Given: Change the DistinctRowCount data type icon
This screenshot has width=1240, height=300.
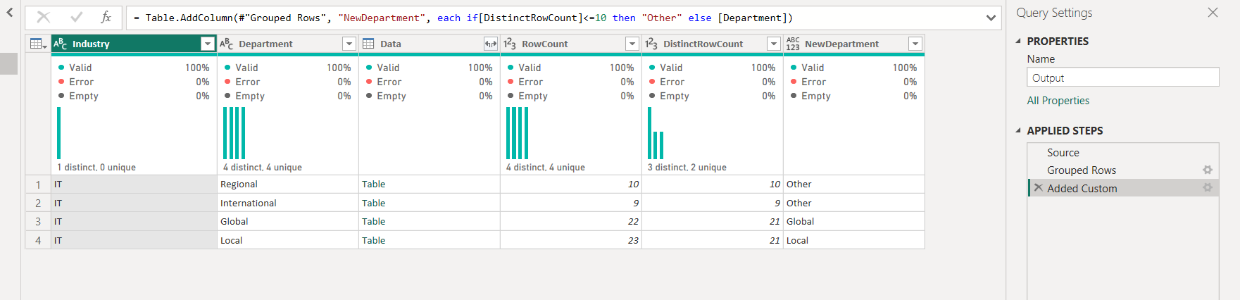Looking at the screenshot, I should click(x=651, y=44).
